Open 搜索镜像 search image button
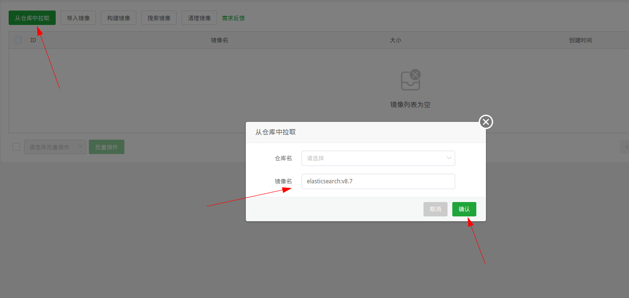Image resolution: width=629 pixels, height=298 pixels. [x=159, y=18]
